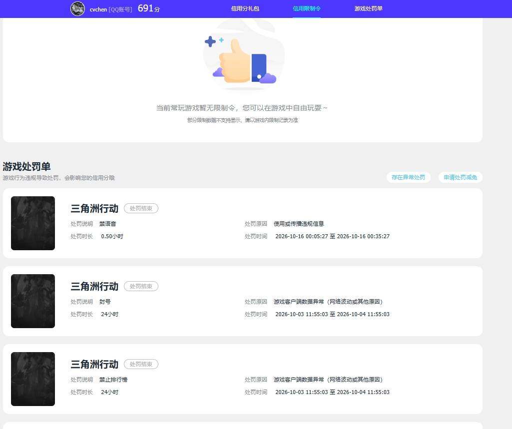
Task: Open game thumbnail of the 封号 penalty
Action: pos(33,301)
